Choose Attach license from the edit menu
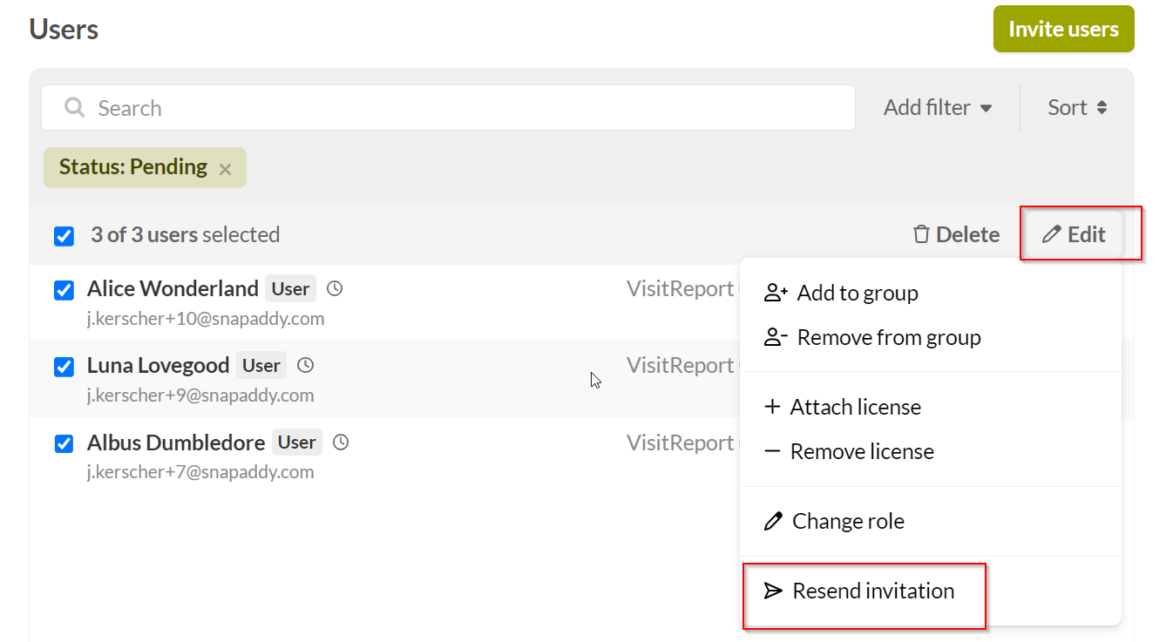Image resolution: width=1166 pixels, height=642 pixels. (x=854, y=407)
